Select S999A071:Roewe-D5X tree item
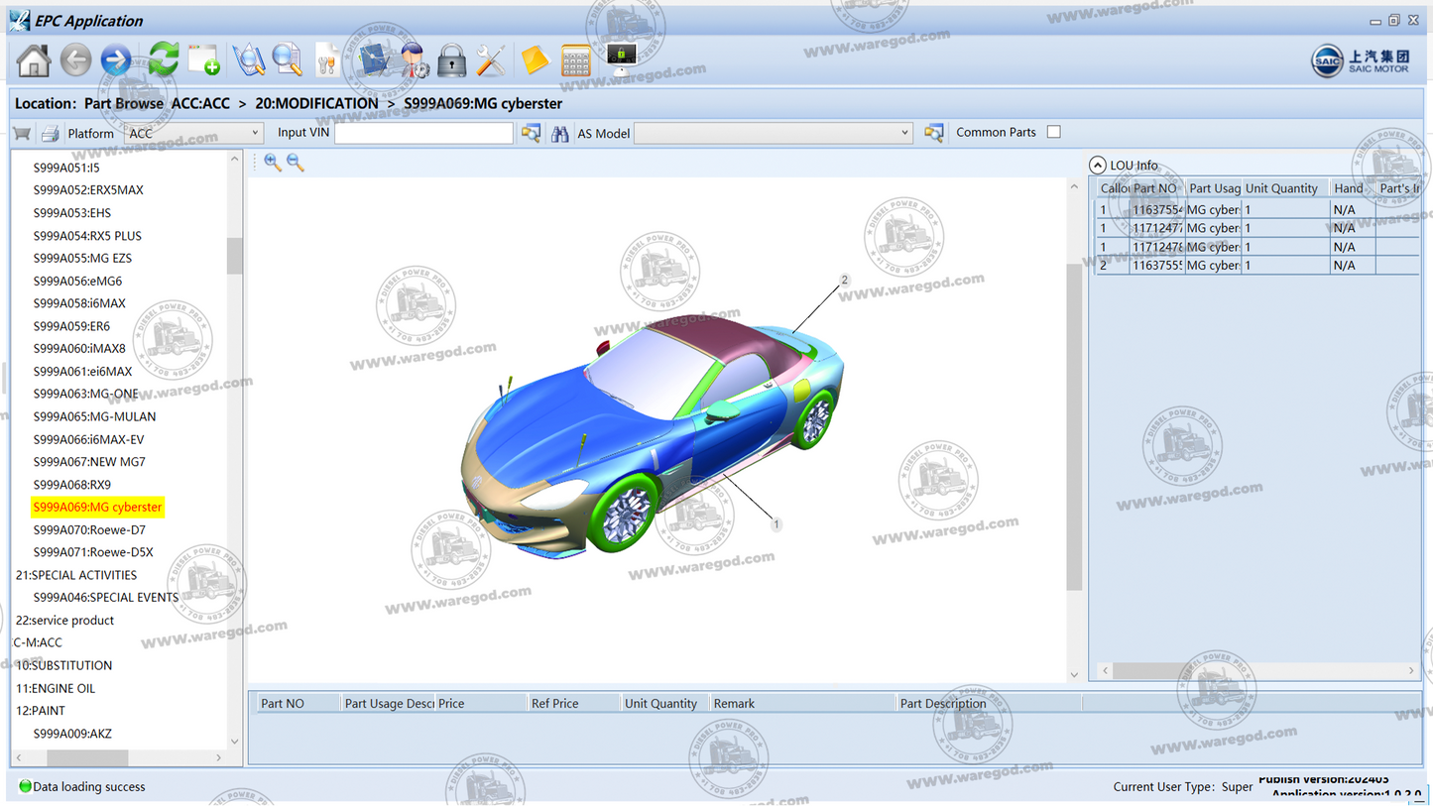The width and height of the screenshot is (1433, 806). pos(93,552)
